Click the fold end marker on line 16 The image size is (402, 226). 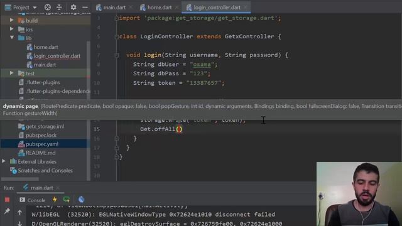[117, 138]
